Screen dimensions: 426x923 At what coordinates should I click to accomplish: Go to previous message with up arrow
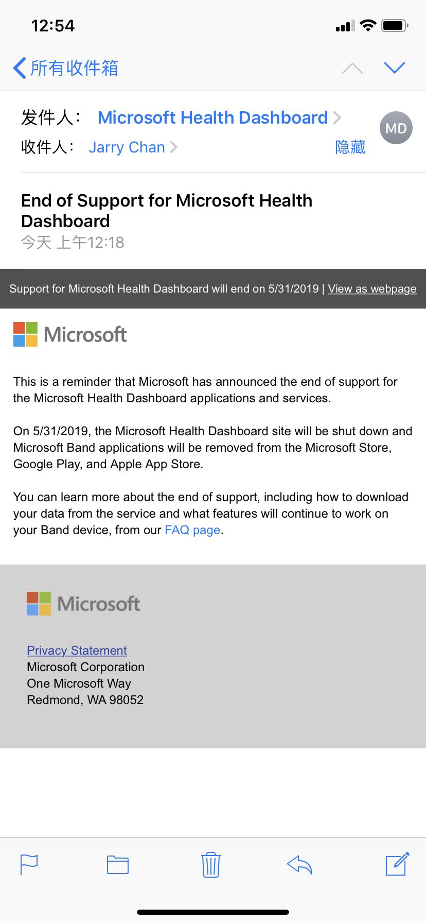[x=352, y=68]
